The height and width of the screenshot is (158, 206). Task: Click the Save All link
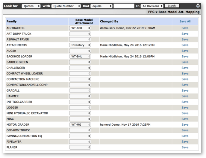pos(185,22)
